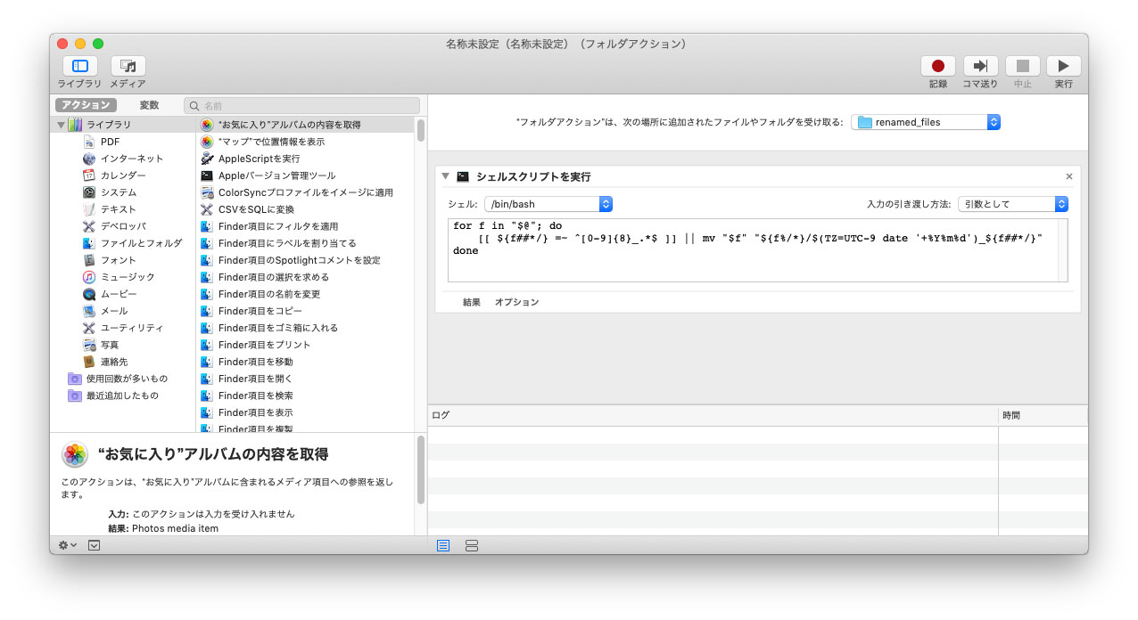Image resolution: width=1138 pixels, height=620 pixels.
Task: Show the action オプション
Action: coord(516,302)
